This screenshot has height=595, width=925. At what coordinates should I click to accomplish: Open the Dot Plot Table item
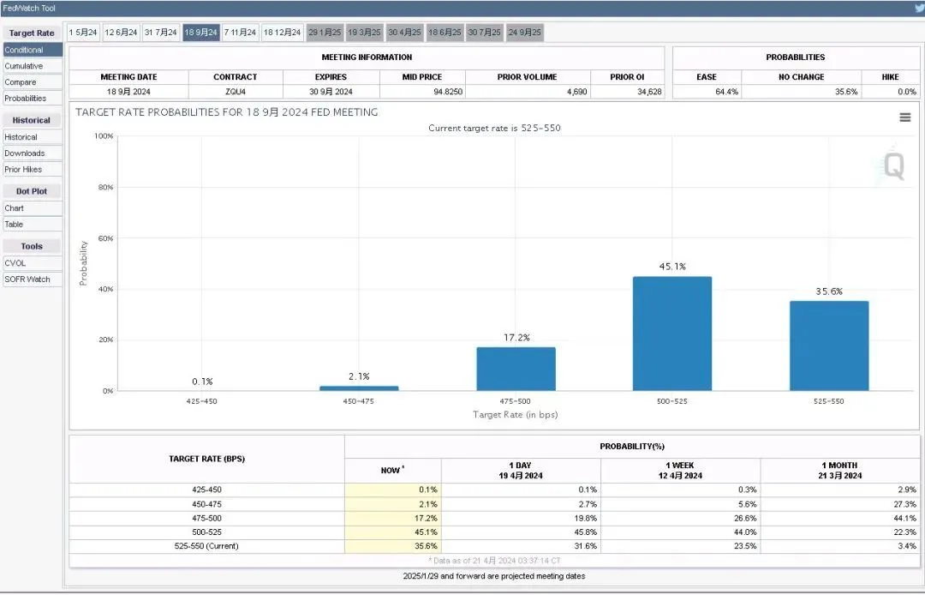tap(33, 225)
